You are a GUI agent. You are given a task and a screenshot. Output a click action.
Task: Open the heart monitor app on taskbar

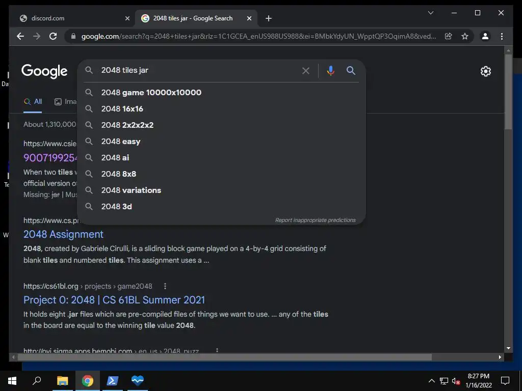[x=137, y=381]
